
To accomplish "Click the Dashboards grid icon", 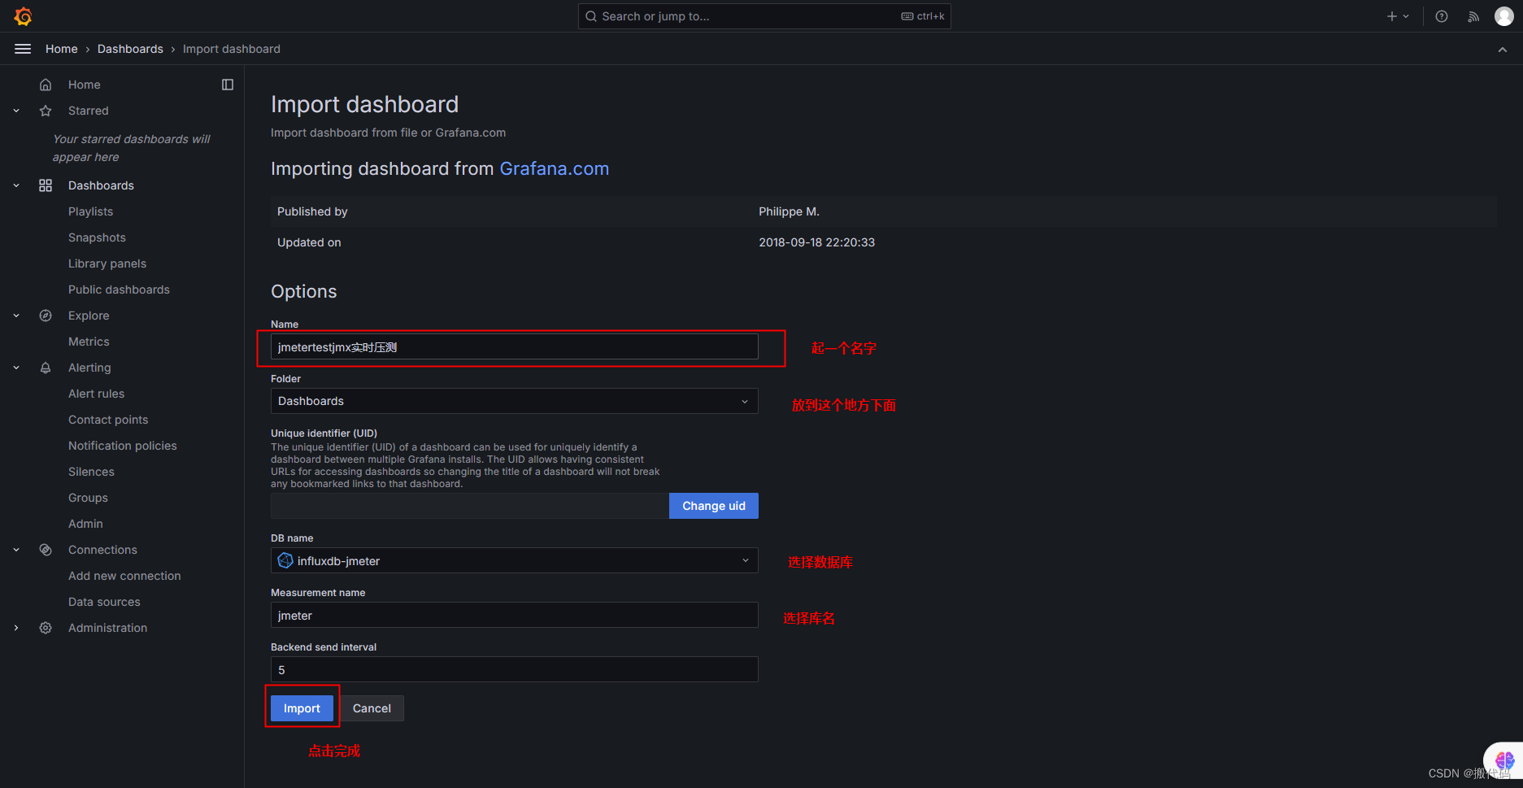I will pyautogui.click(x=46, y=185).
